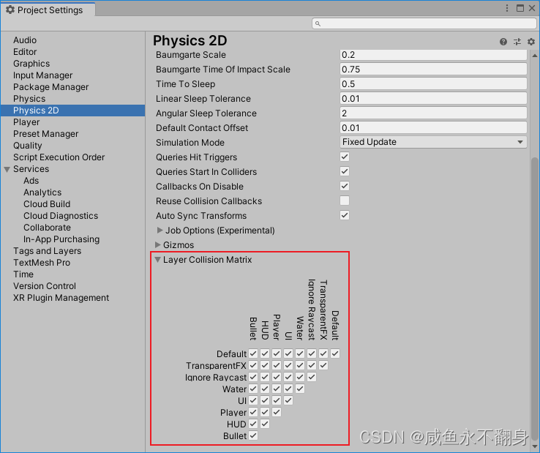
Task: Open the Physics 2D help icon
Action: 503,42
